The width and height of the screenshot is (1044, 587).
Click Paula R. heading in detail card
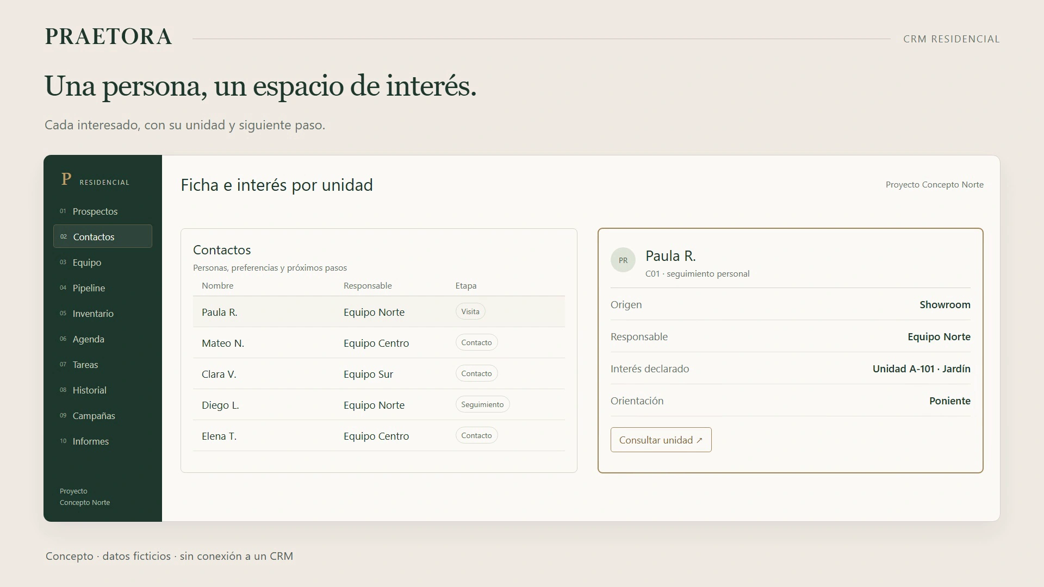tap(670, 255)
